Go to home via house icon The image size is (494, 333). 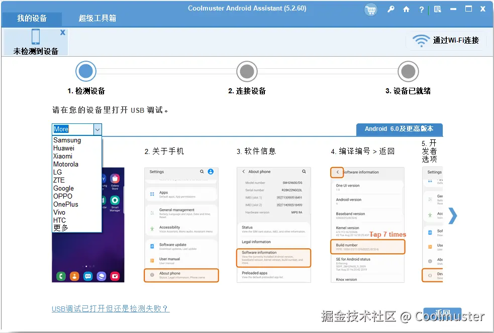tap(406, 9)
